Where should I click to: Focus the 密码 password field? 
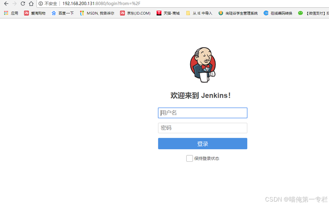click(x=203, y=128)
